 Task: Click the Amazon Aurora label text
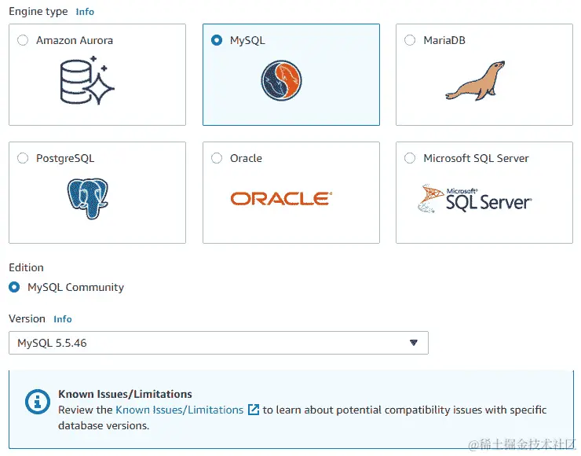pos(75,40)
